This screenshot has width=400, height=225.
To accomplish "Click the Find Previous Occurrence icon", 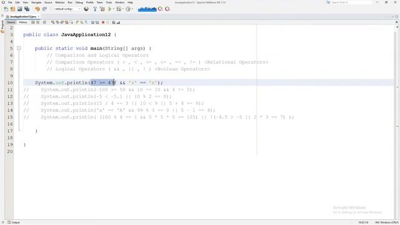I will tap(57, 22).
